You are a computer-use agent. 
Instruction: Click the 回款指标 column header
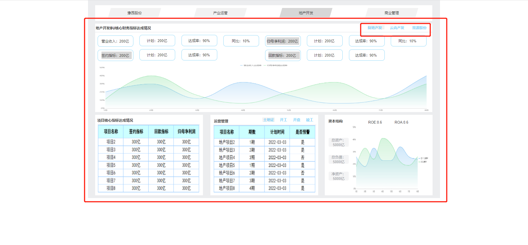point(161,132)
